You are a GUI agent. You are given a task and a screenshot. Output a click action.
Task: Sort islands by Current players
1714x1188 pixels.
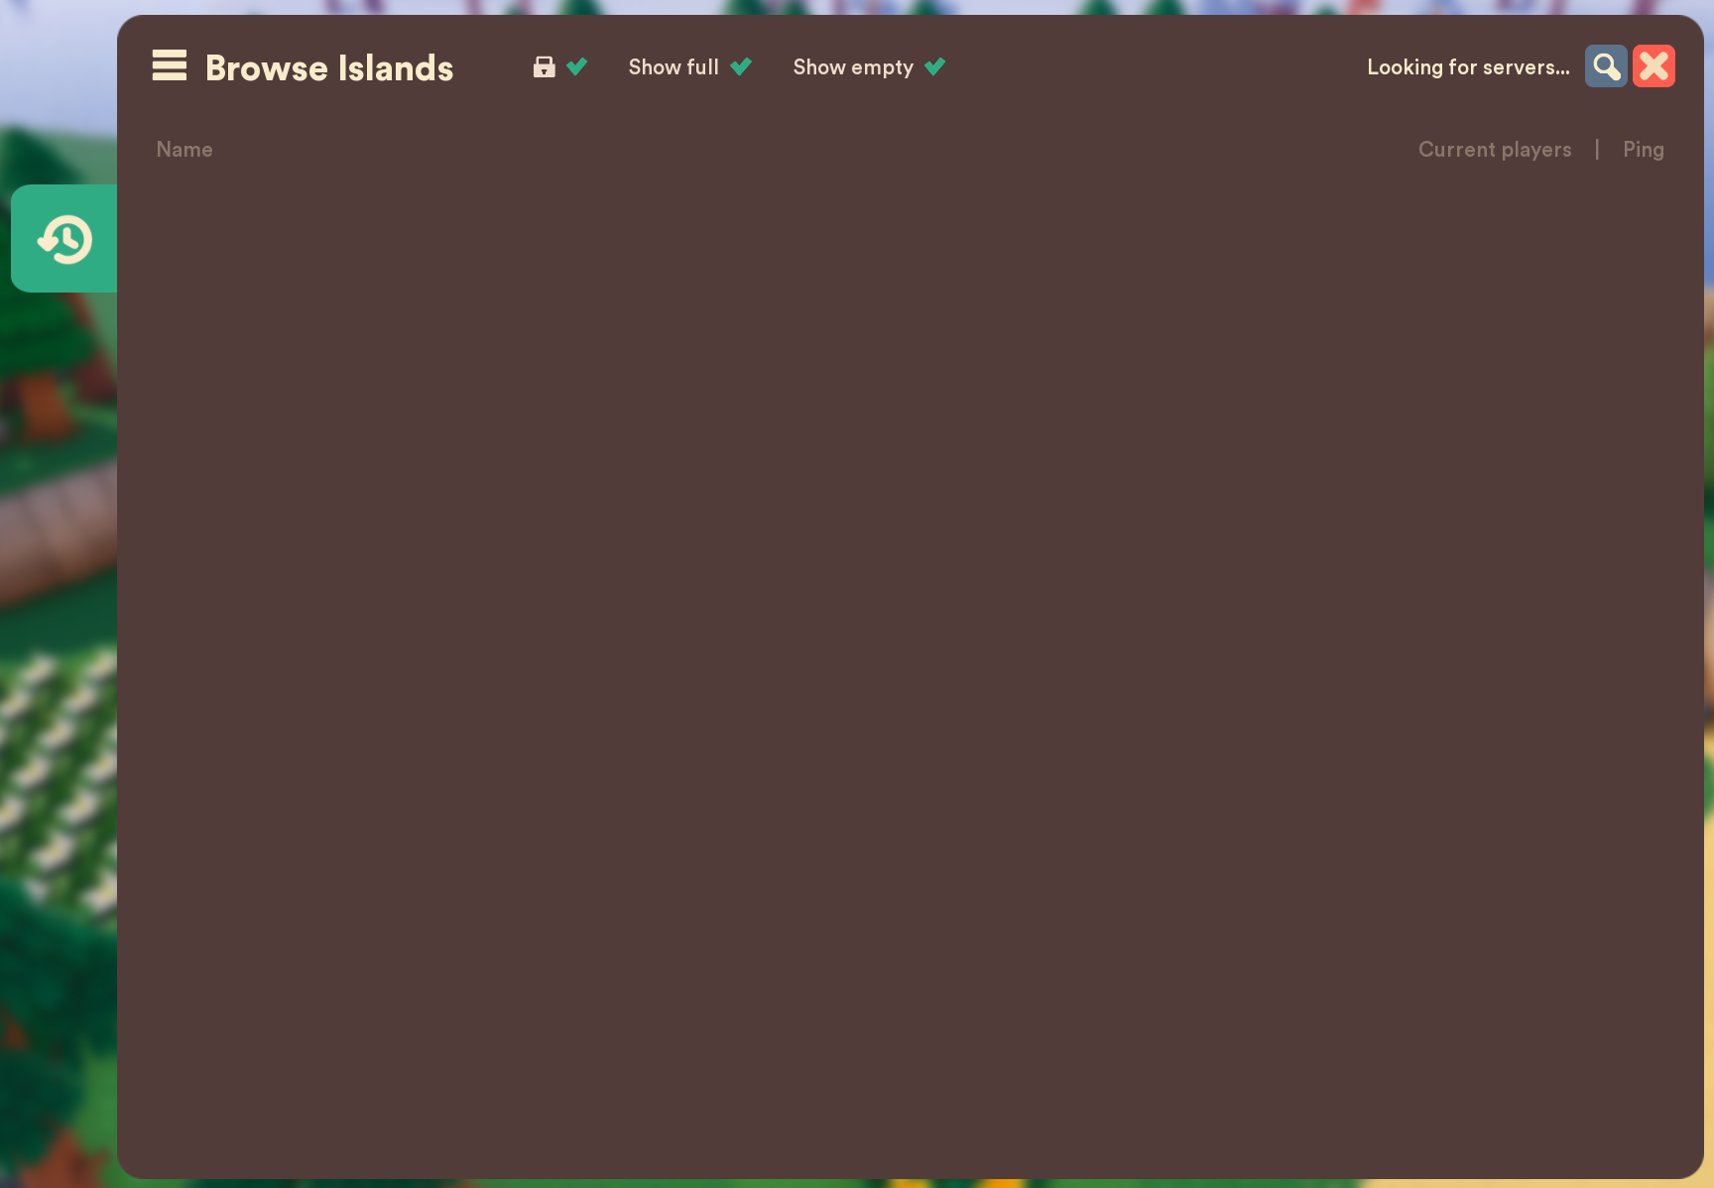1495,149
